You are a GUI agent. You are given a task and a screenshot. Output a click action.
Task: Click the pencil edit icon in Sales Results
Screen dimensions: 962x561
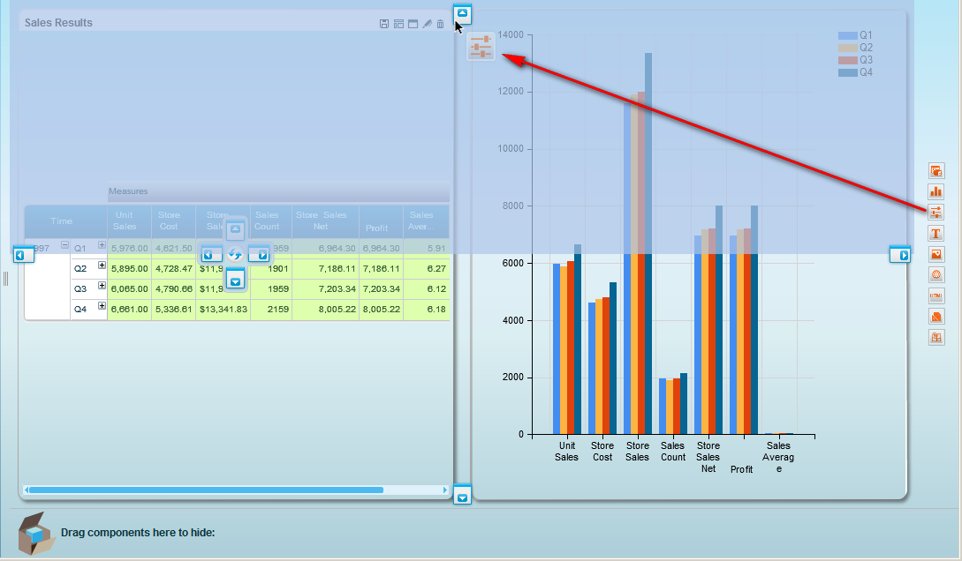[427, 24]
